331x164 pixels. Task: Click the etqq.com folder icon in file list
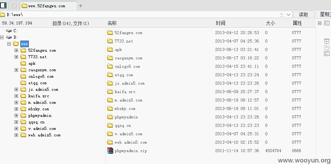point(110,75)
